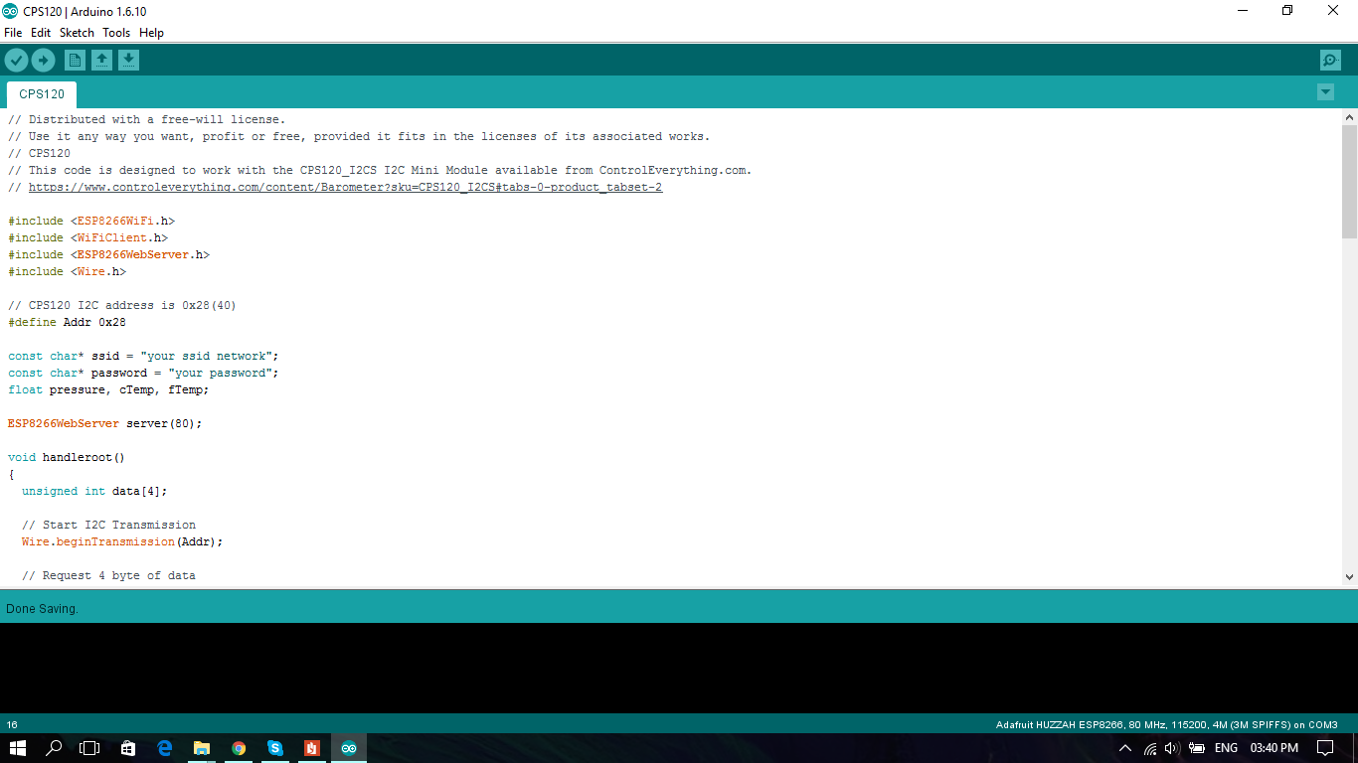This screenshot has width=1358, height=763.
Task: Click the editor scrollbar up arrow
Action: point(1349,117)
